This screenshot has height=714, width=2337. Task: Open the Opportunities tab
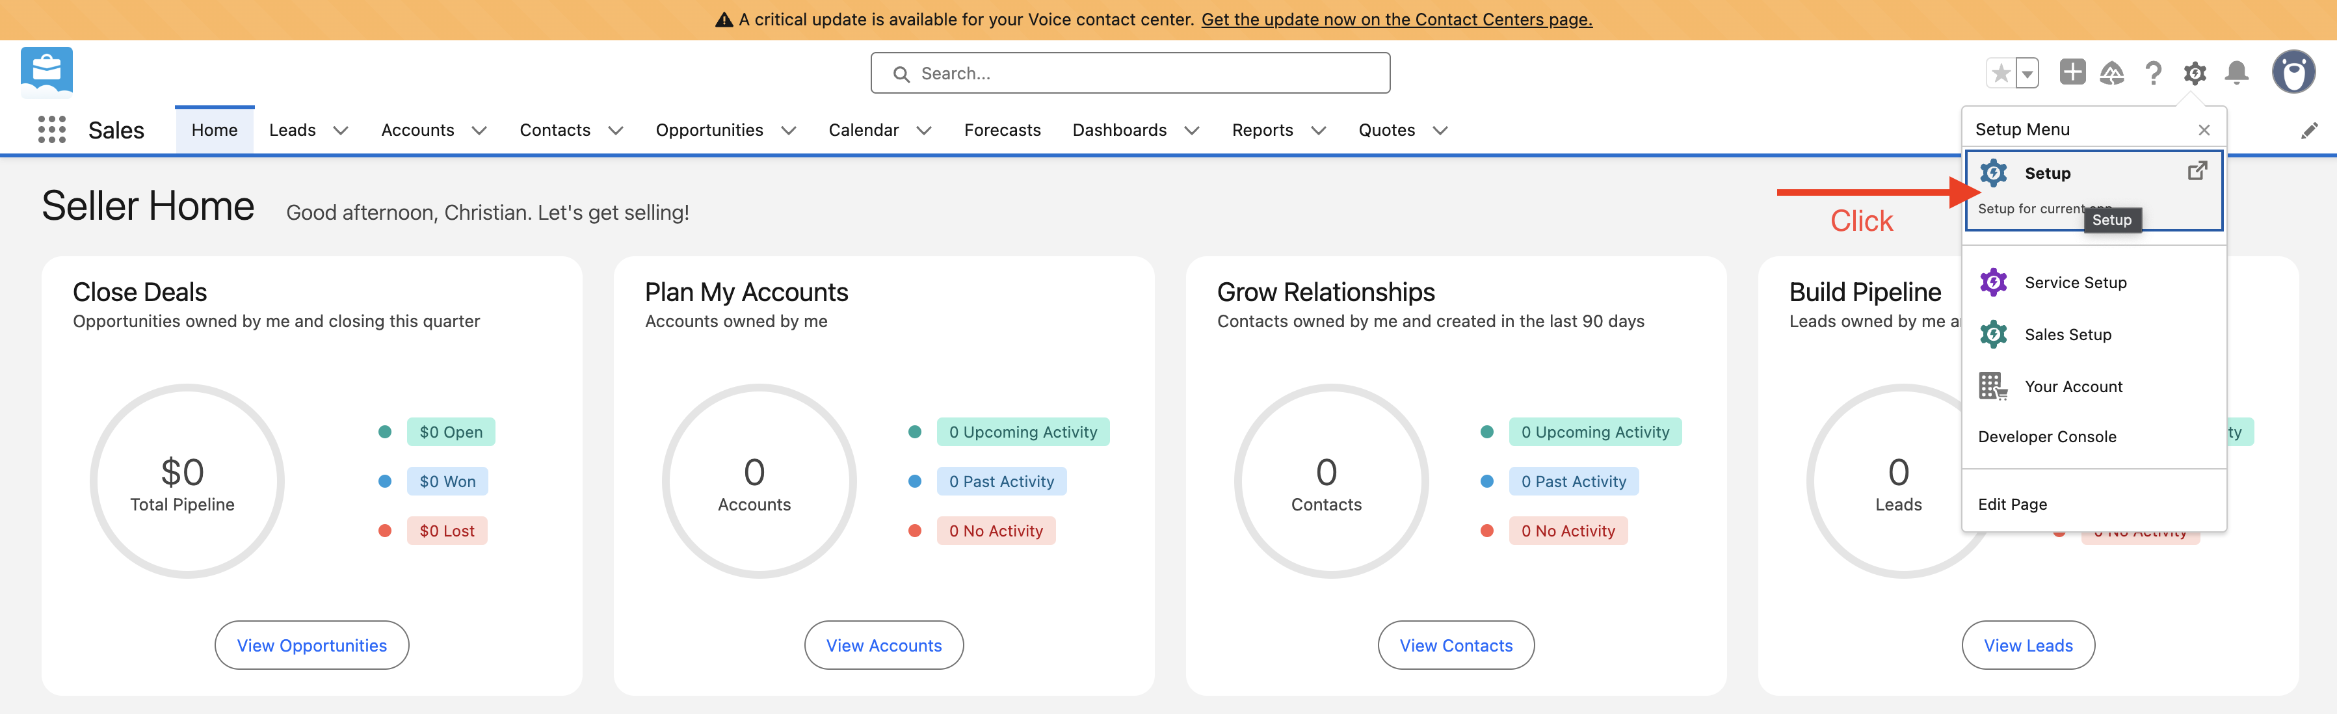pos(709,130)
